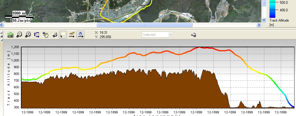Image resolution: width=296 pixels, height=116 pixels.
Task: Click the horizontal map scrollbar thumb
Action: click(x=144, y=25)
